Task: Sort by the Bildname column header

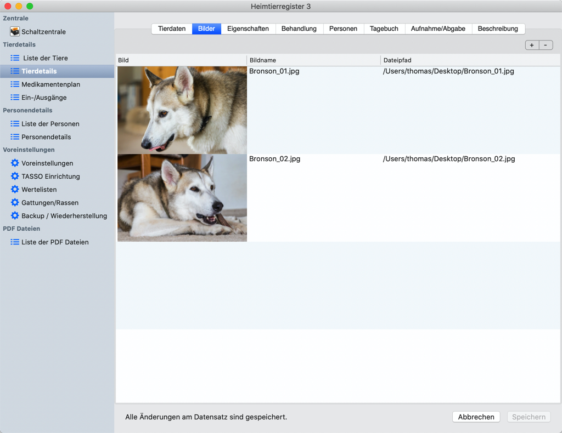Action: point(313,60)
